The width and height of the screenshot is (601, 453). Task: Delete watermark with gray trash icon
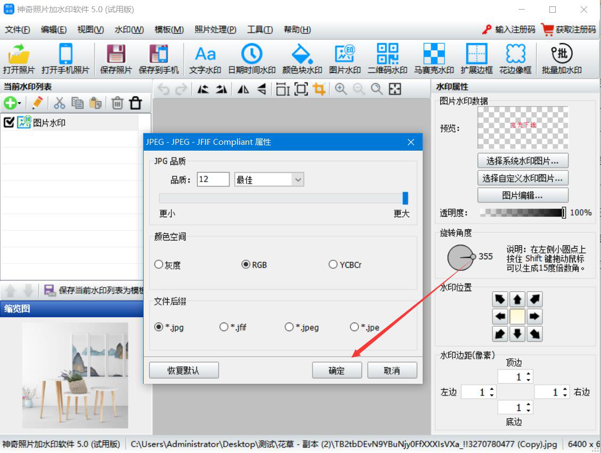pyautogui.click(x=117, y=103)
